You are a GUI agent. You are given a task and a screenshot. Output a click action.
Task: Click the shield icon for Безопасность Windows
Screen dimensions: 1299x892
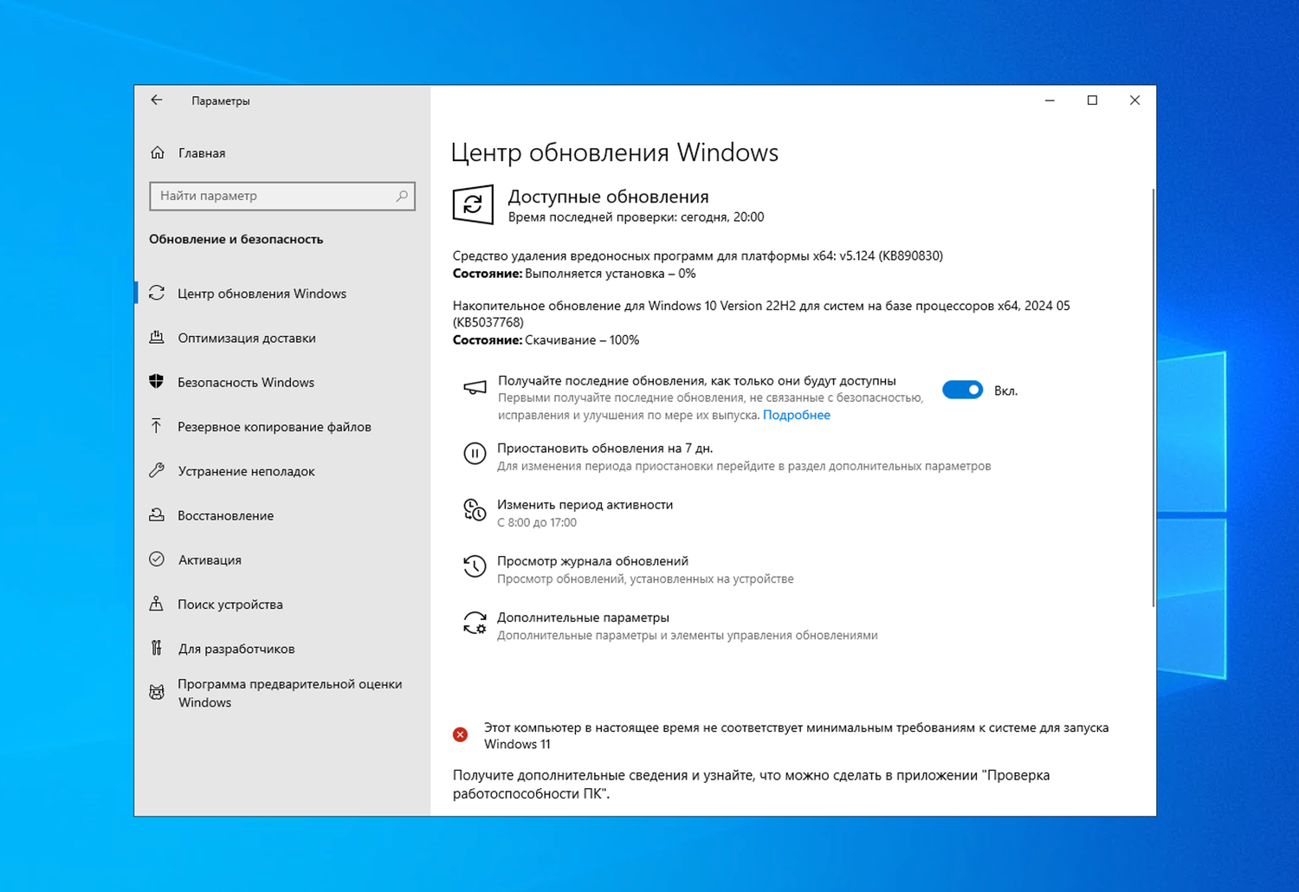tap(157, 382)
